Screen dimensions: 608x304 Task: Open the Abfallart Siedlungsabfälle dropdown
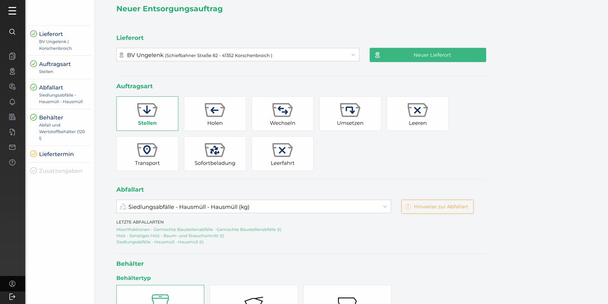[253, 207]
